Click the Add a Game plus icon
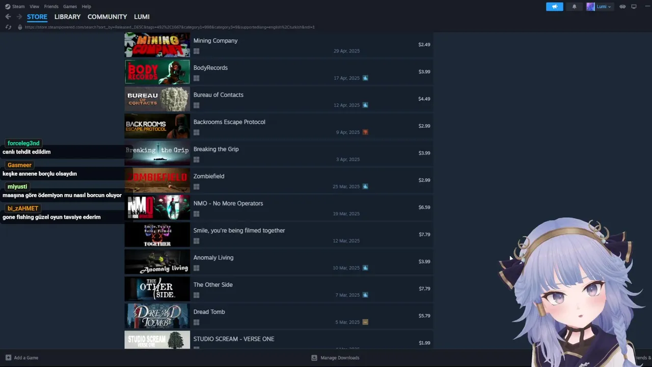 click(x=8, y=358)
